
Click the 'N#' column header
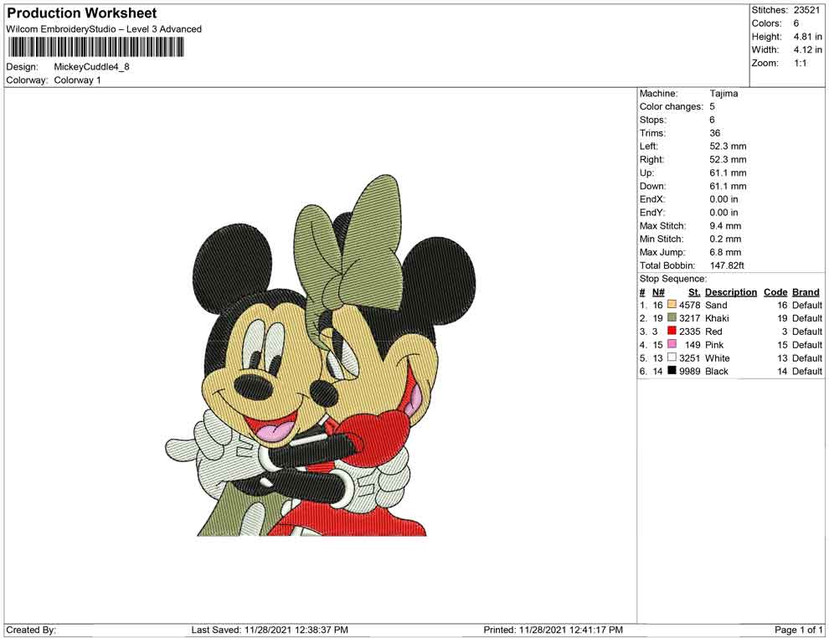657,292
